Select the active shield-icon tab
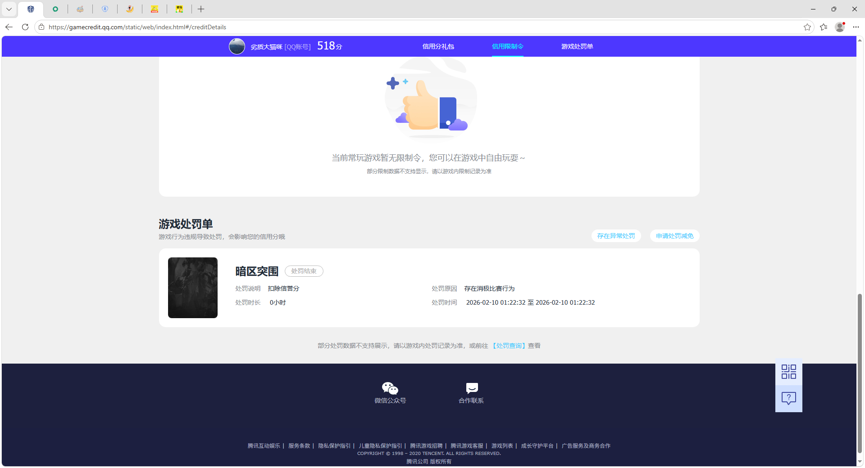Viewport: 865px width, 468px height. point(31,9)
